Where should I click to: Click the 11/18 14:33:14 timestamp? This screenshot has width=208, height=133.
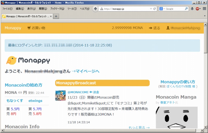[x=79, y=122]
